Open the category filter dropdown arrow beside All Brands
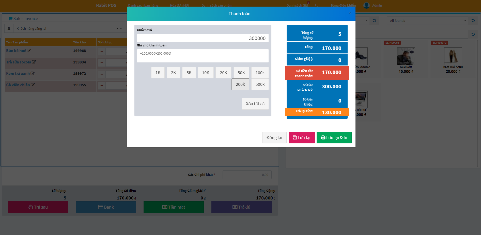 point(366,21)
